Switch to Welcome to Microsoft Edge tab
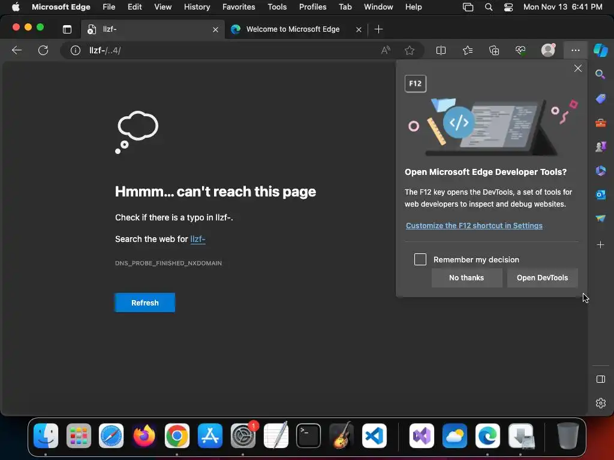The width and height of the screenshot is (614, 460). tap(293, 29)
